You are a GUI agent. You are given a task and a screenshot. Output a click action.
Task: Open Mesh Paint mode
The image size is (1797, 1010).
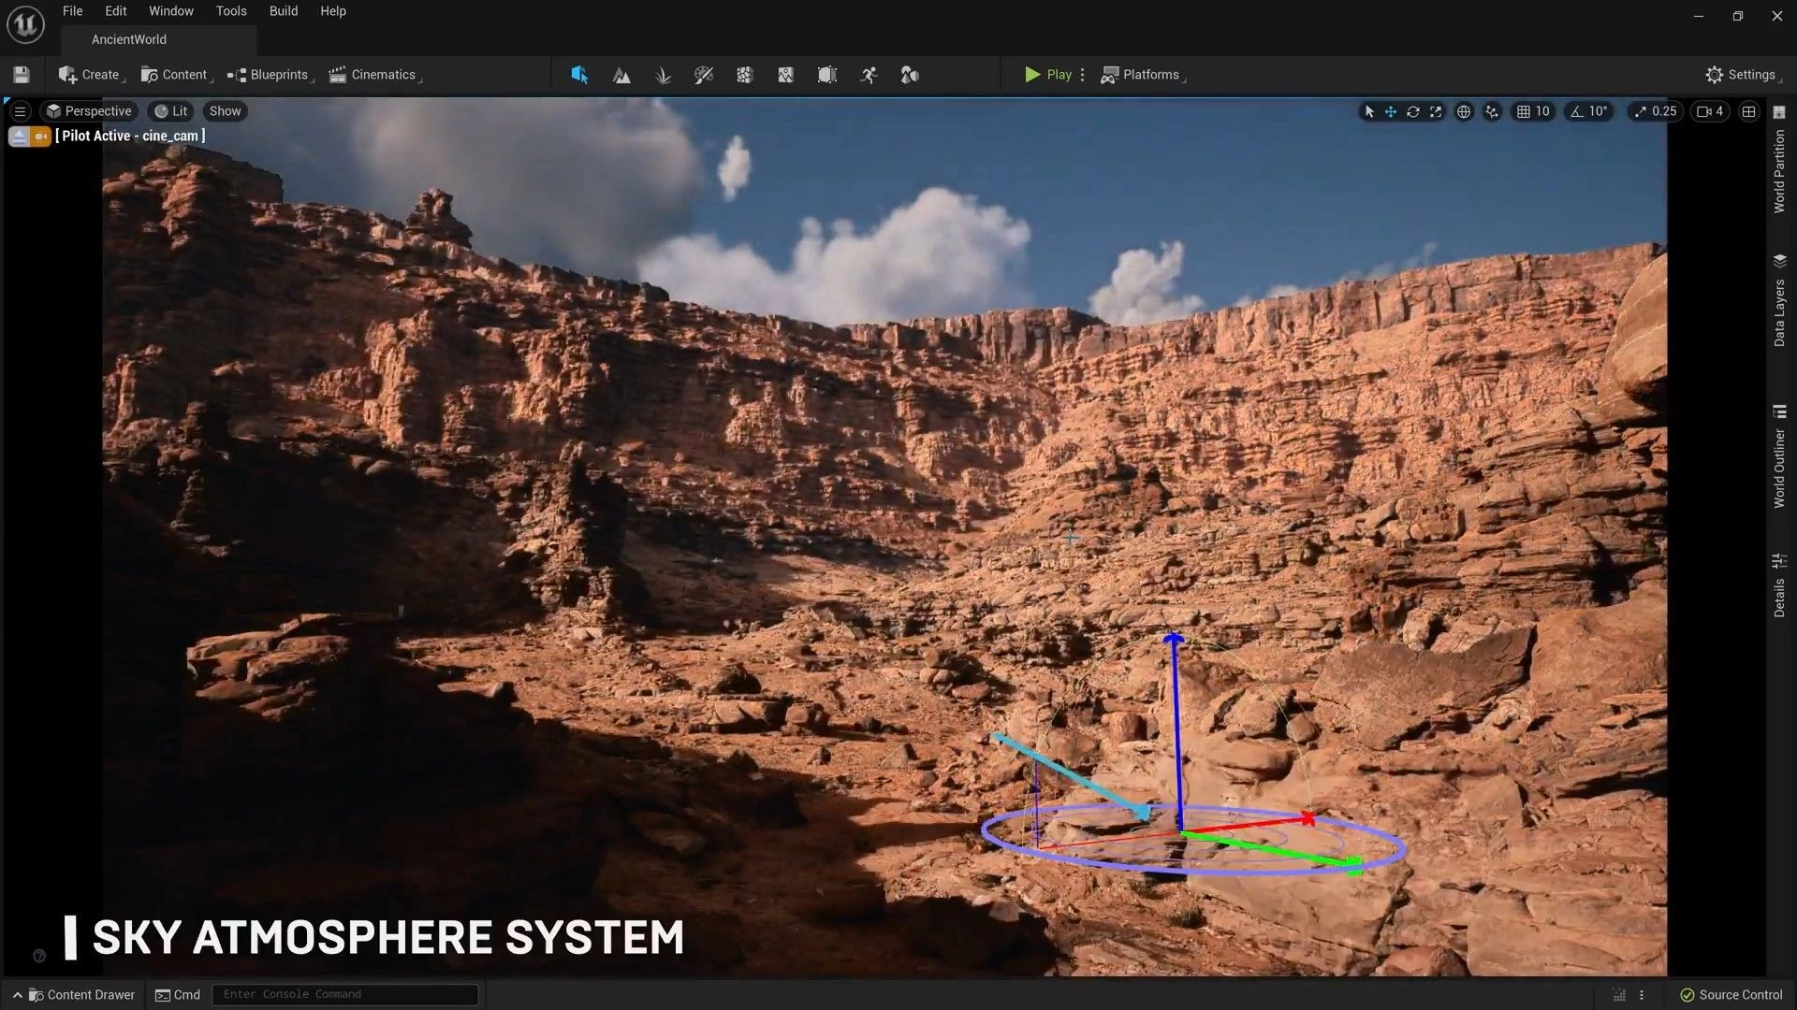pyautogui.click(x=704, y=75)
